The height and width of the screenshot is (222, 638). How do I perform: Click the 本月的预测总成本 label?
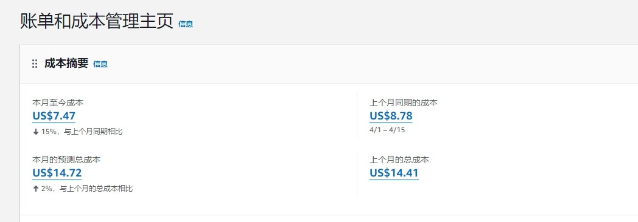(x=66, y=160)
